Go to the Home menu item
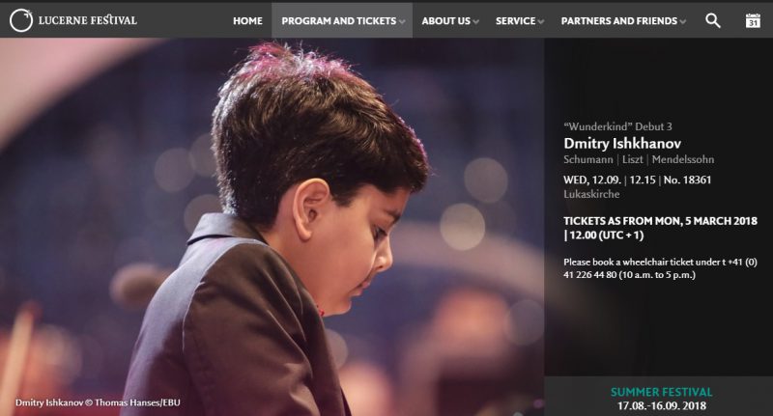Image resolution: width=773 pixels, height=416 pixels. [247, 20]
